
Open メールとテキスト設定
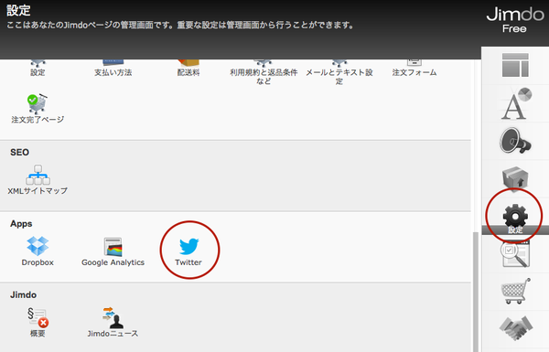[339, 72]
